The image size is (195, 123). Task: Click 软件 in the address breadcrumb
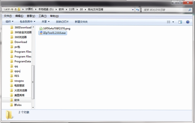pyautogui.click(x=61, y=9)
